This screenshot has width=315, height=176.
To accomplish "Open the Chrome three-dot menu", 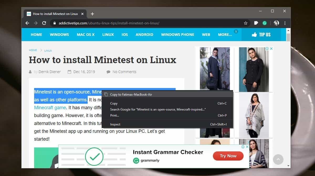I will click(285, 23).
